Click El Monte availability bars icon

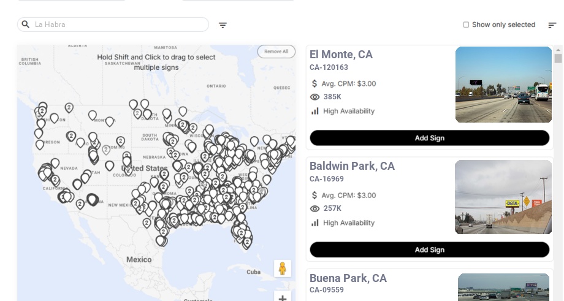point(315,111)
